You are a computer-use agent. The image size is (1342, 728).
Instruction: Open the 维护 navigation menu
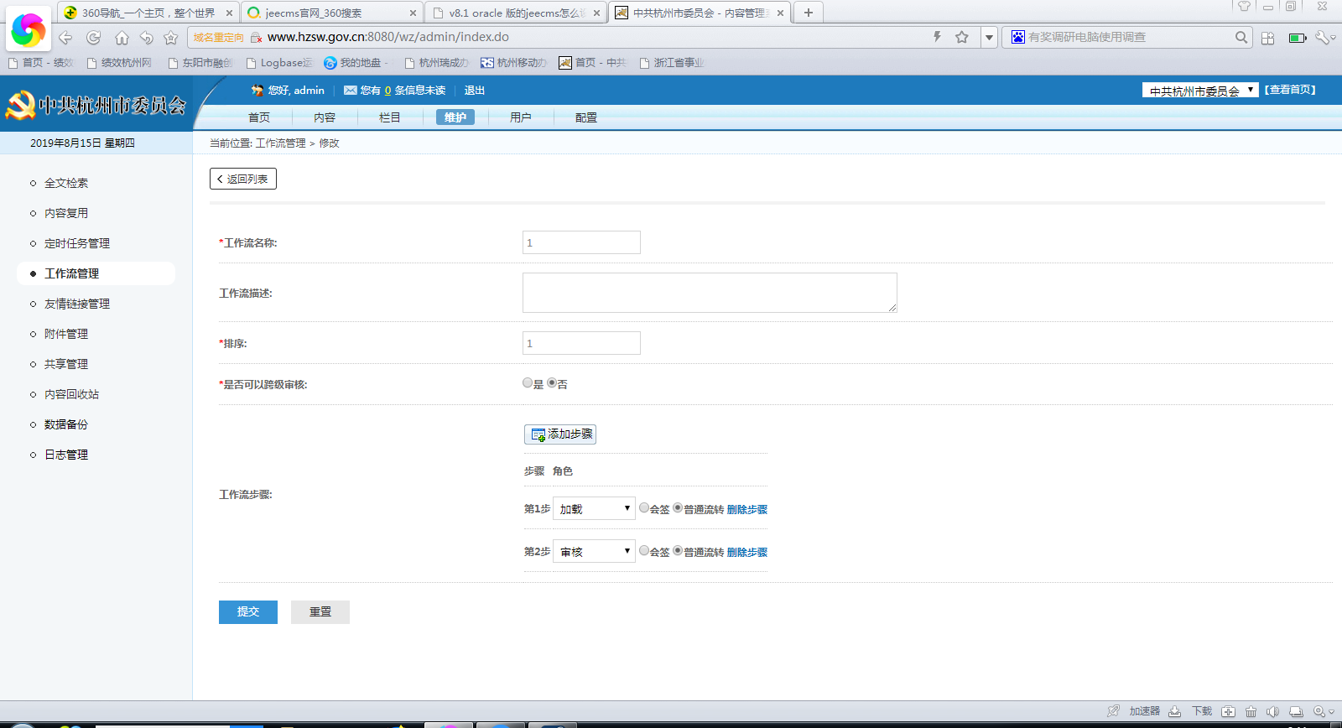(455, 117)
